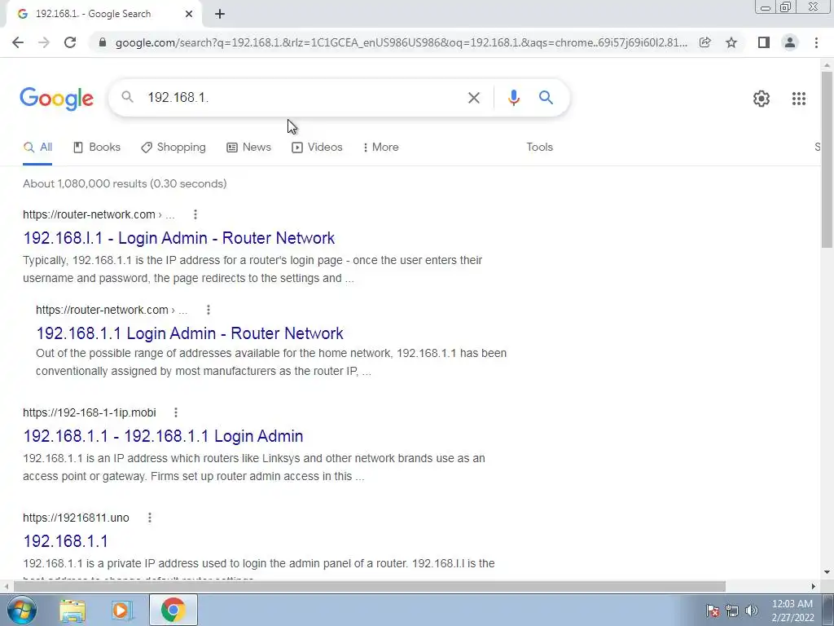Clear the search box with X
Screen dimensions: 834x626
coord(473,98)
